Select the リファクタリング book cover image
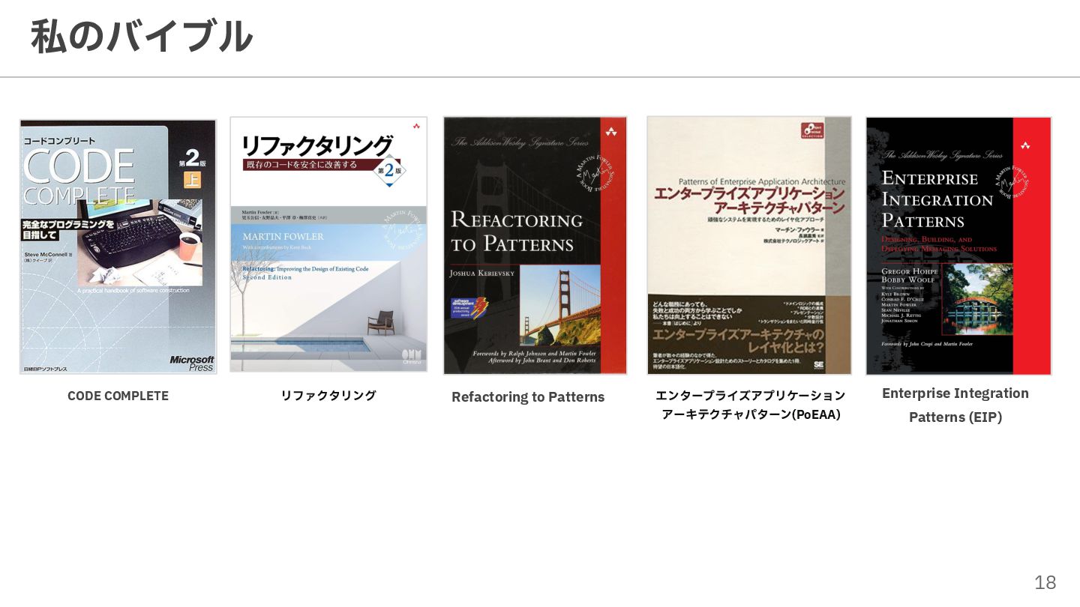 tap(328, 244)
